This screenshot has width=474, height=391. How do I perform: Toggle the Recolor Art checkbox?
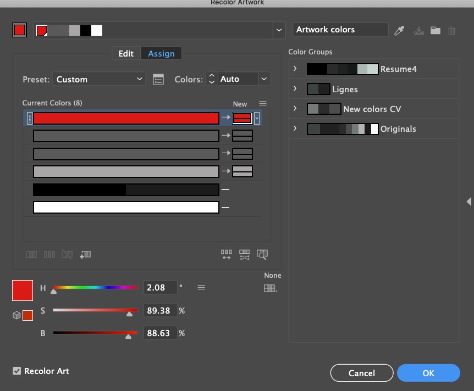click(17, 371)
